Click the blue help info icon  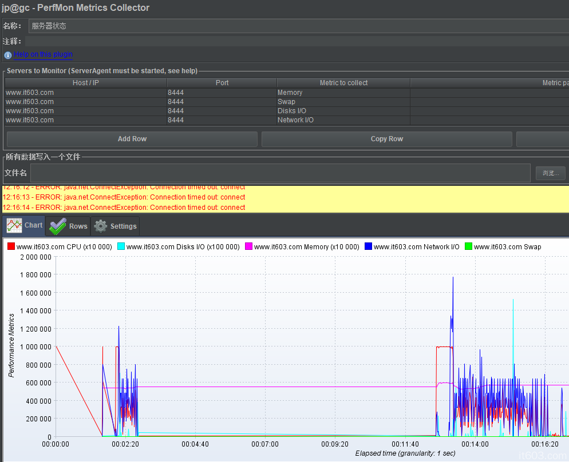(x=8, y=55)
